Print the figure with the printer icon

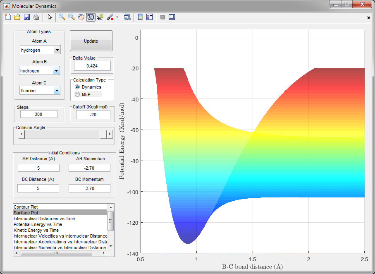click(36, 17)
